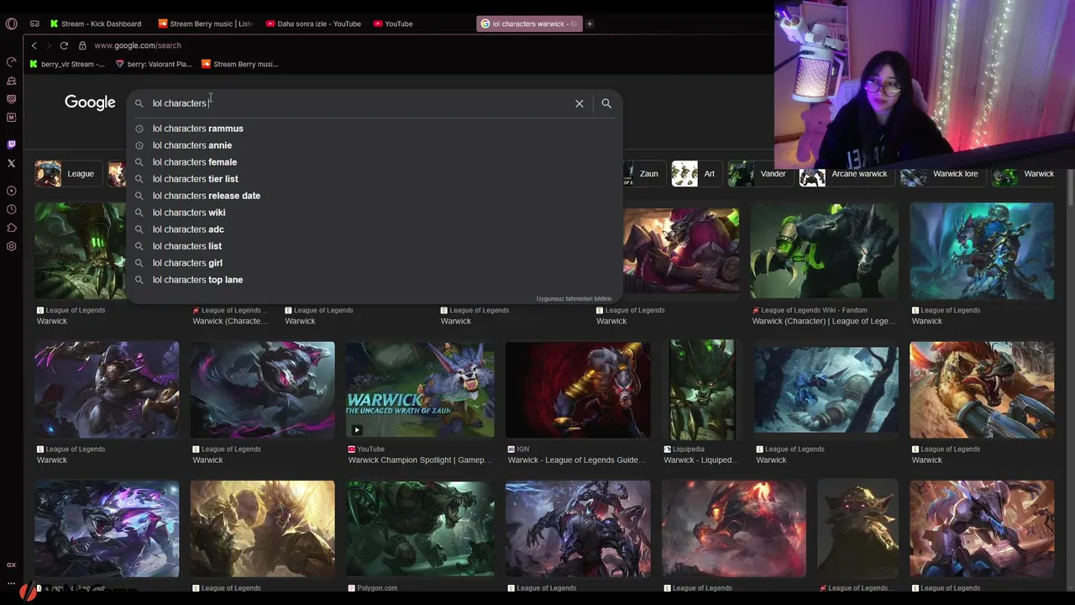Open the berry_vlr Stream bookmark
The image size is (1075, 605).
pos(67,64)
